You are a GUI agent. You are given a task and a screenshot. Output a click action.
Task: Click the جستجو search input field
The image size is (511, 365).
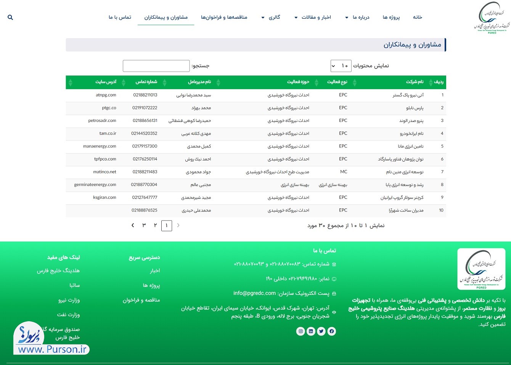coord(156,66)
